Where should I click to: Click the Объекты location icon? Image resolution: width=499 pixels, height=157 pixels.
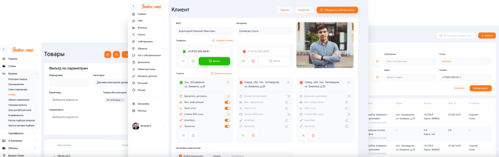tap(134, 49)
